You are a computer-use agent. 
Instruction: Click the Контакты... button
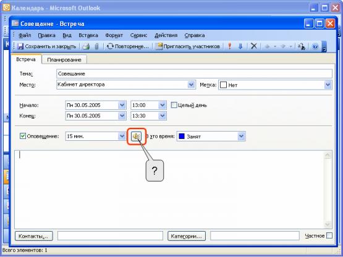click(34, 236)
